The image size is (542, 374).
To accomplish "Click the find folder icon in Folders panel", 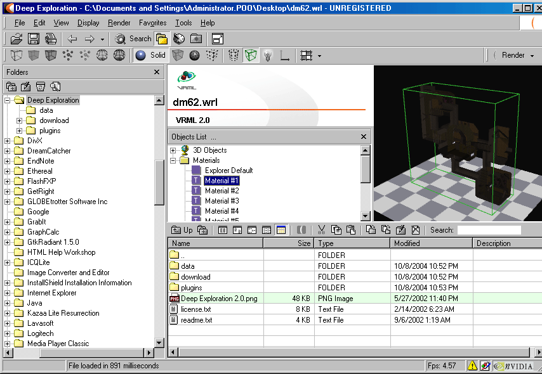I will tap(55, 86).
